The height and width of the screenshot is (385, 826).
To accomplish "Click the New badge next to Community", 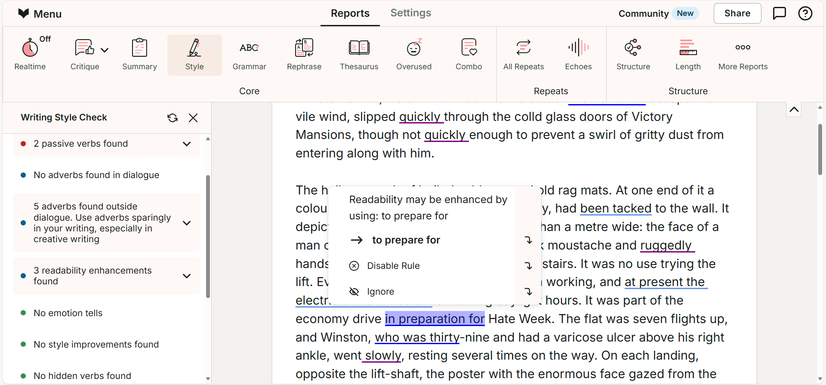I will pyautogui.click(x=685, y=13).
